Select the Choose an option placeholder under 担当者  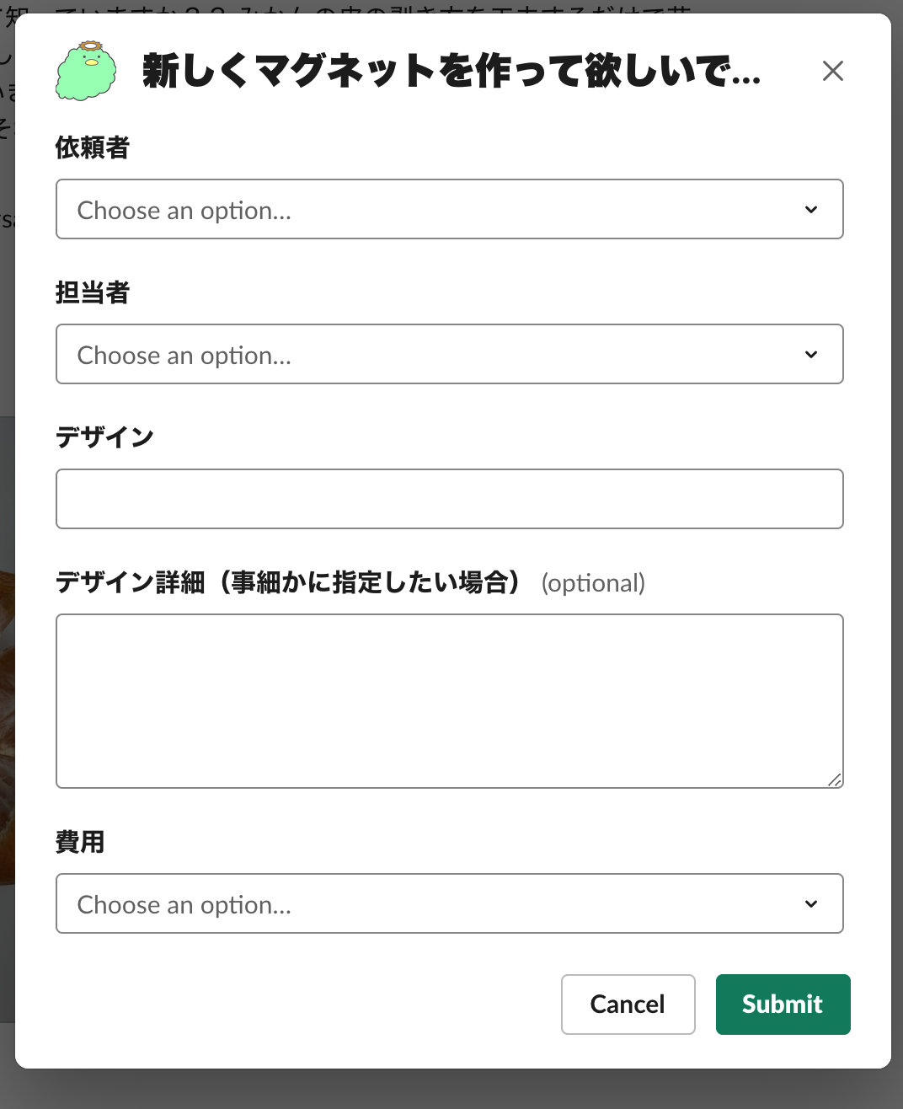point(184,355)
